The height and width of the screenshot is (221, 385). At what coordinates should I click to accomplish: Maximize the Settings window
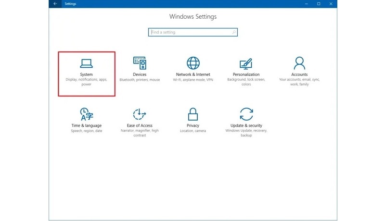coord(319,4)
